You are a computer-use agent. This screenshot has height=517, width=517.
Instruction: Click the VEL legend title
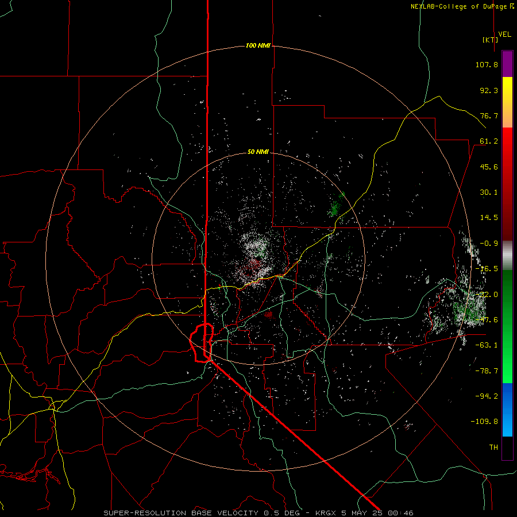click(x=504, y=34)
